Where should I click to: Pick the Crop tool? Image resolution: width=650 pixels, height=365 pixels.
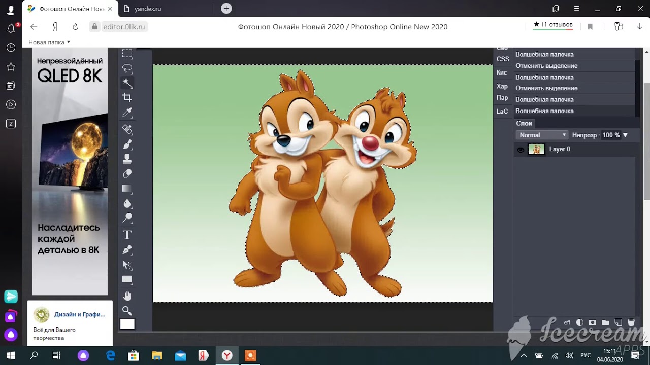pos(127,98)
